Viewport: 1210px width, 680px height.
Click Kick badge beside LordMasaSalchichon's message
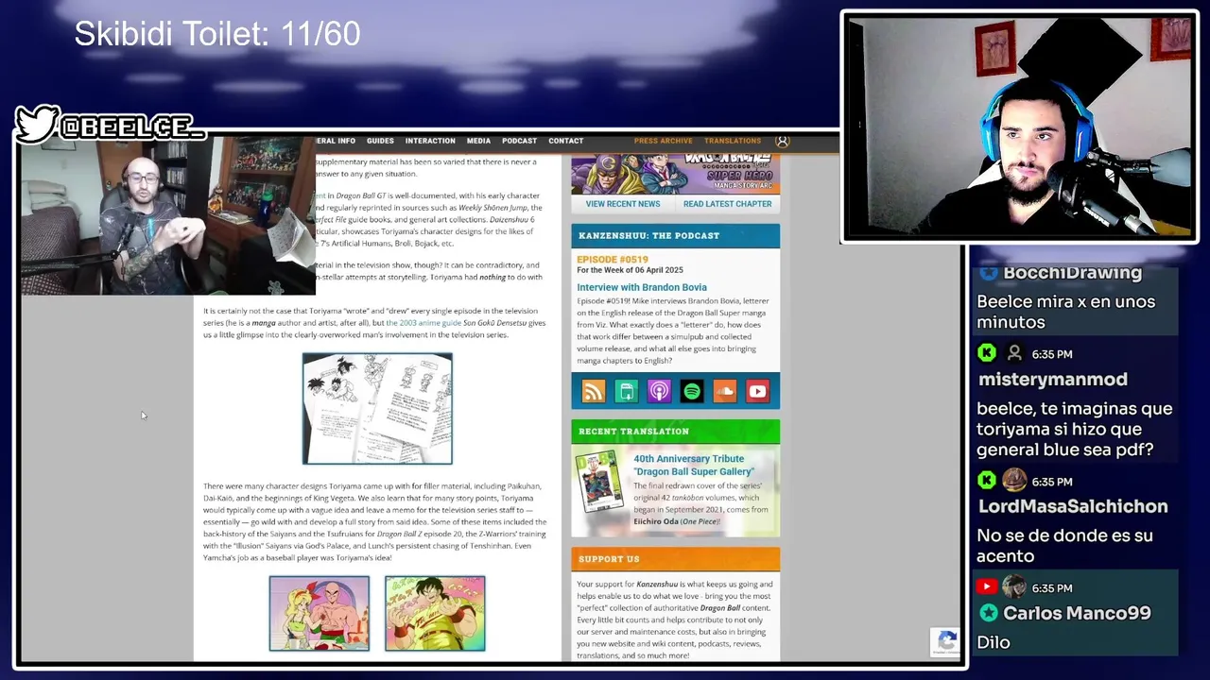click(987, 481)
